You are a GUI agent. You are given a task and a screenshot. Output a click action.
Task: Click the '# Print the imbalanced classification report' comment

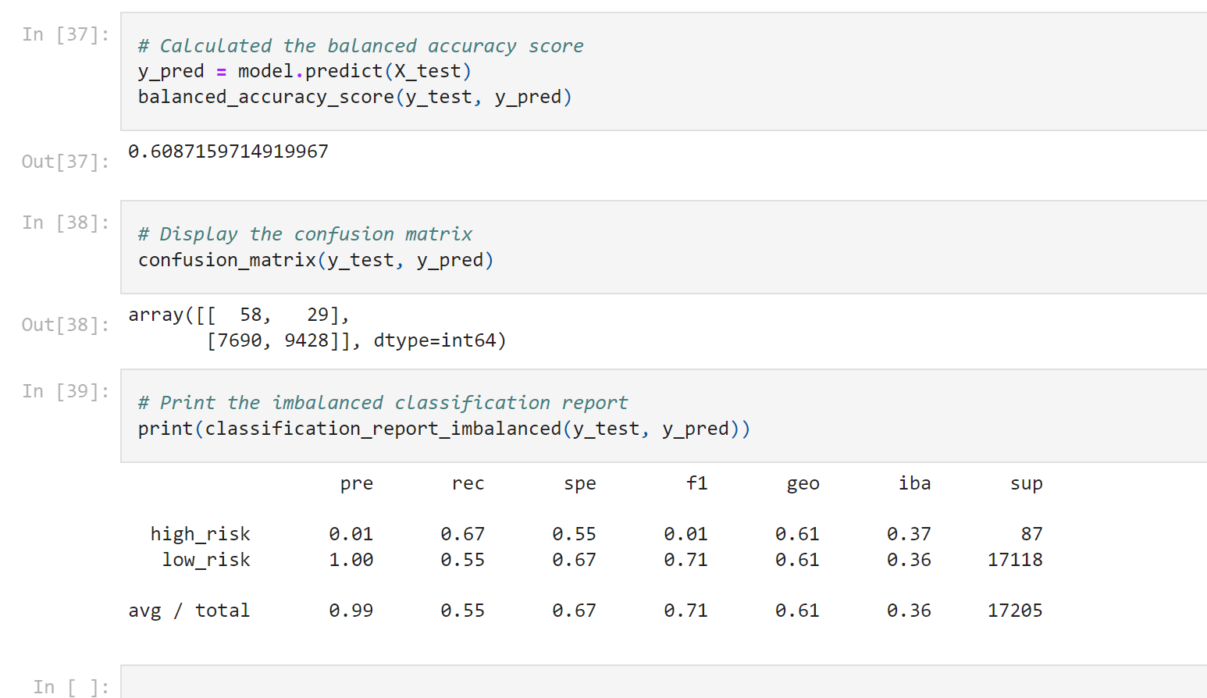383,403
